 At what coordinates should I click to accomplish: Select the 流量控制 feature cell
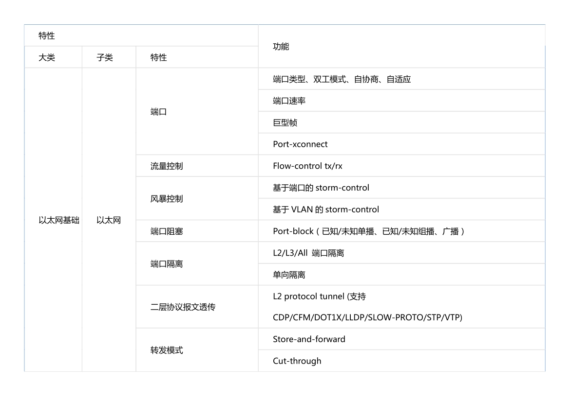[x=197, y=166]
